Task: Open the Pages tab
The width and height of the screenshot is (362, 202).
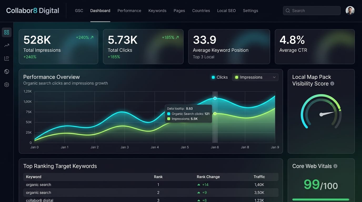Action: click(179, 11)
